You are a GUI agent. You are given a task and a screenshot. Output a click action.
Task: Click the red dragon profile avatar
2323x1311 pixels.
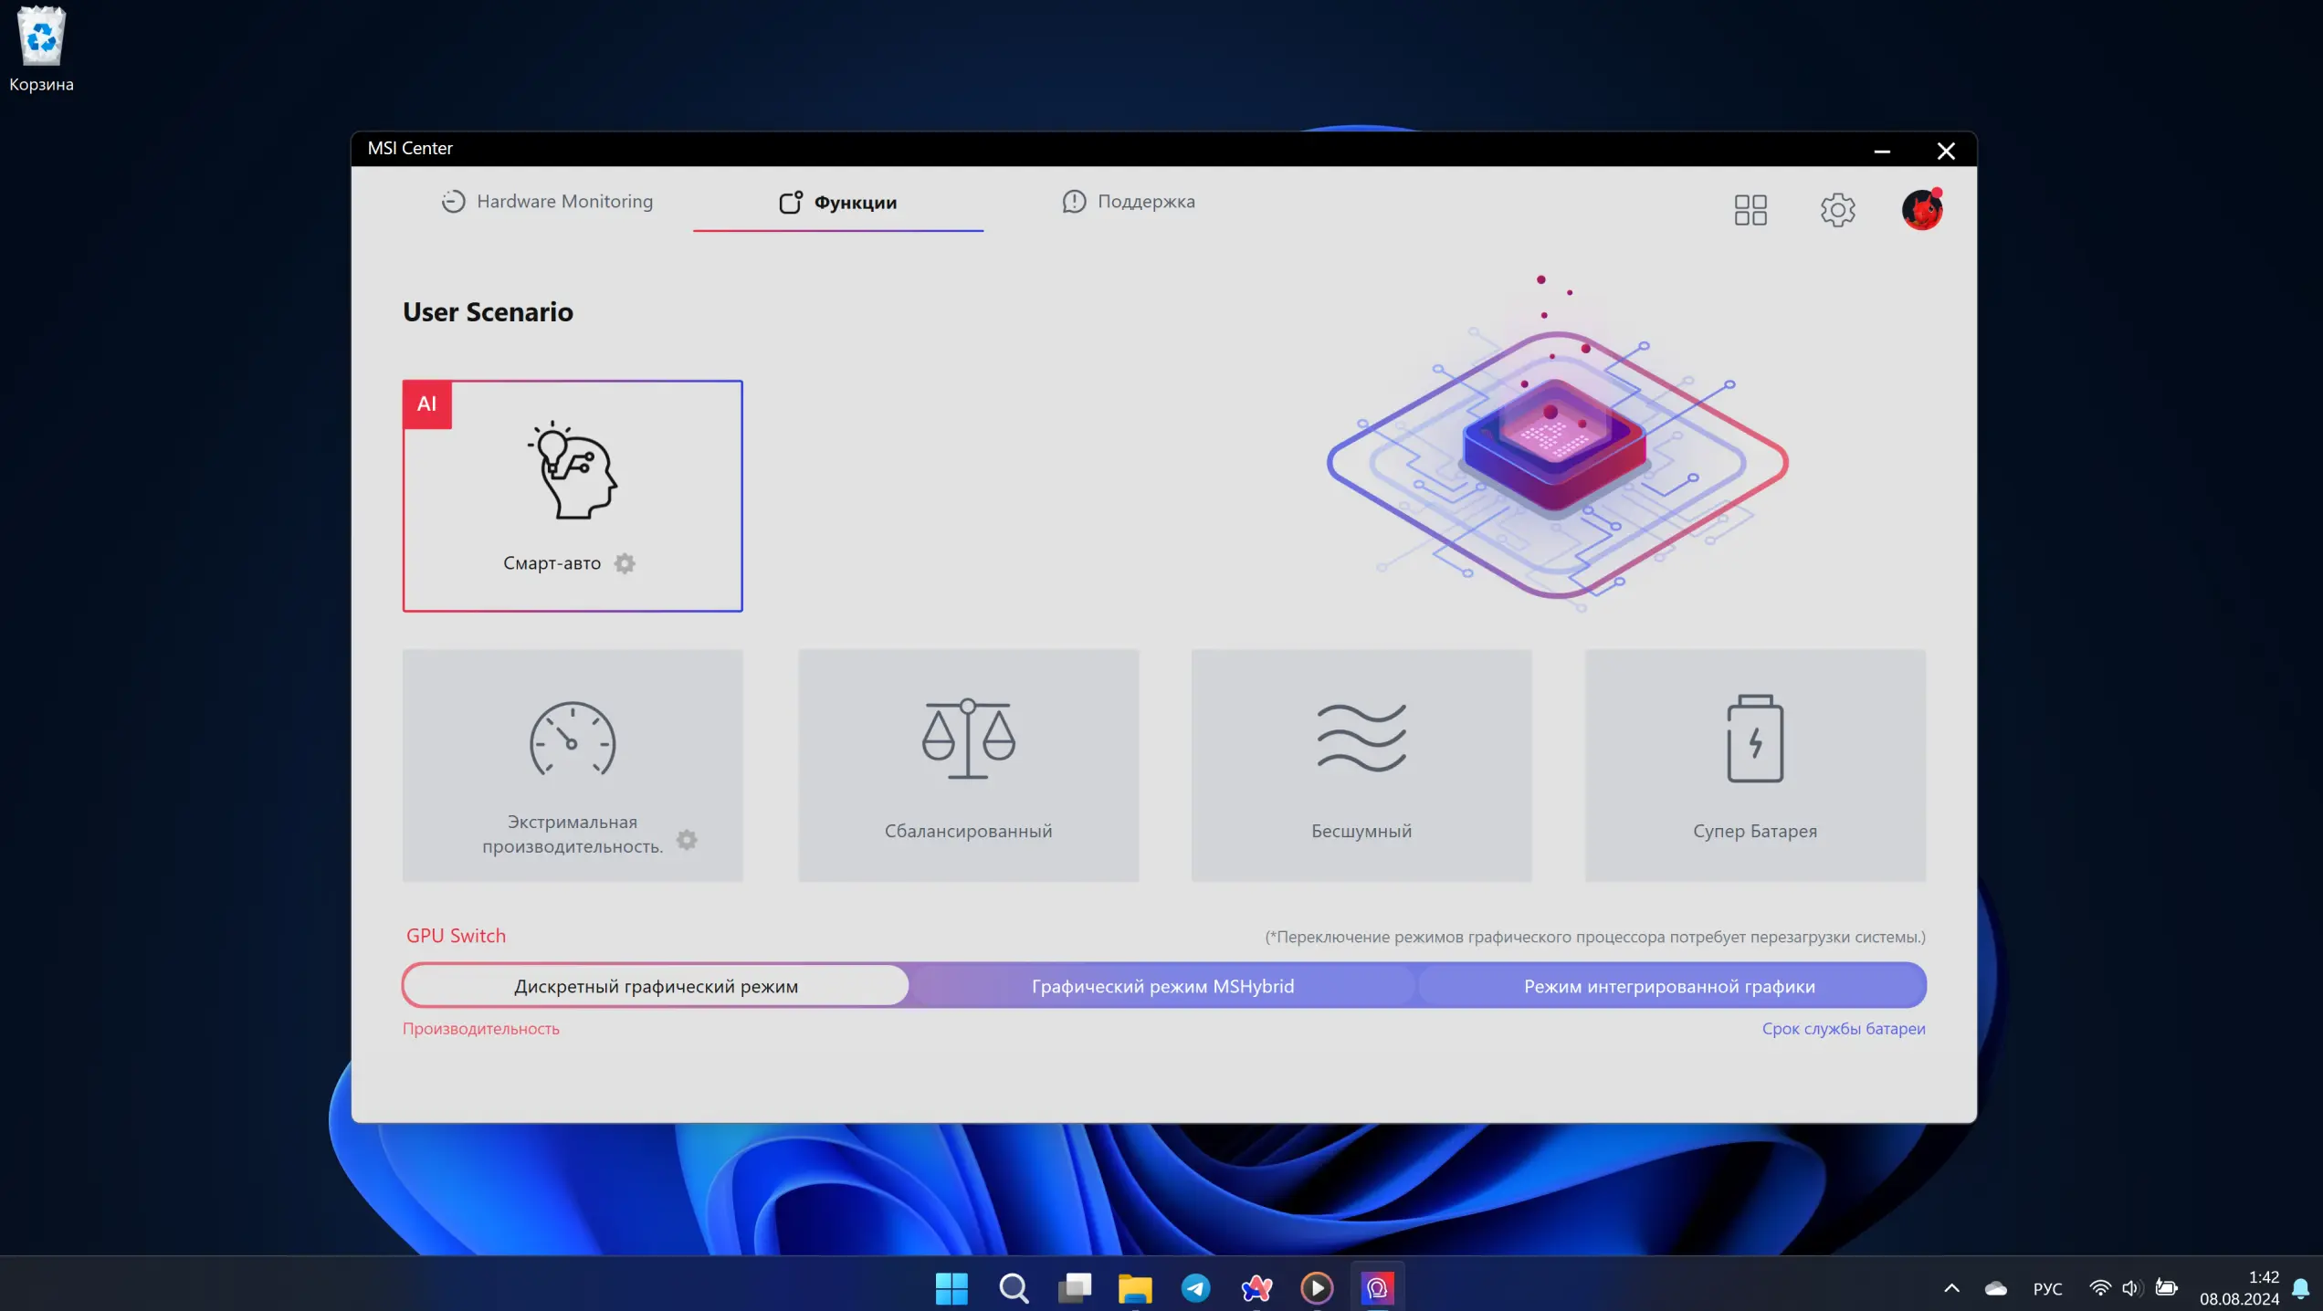click(x=1921, y=210)
